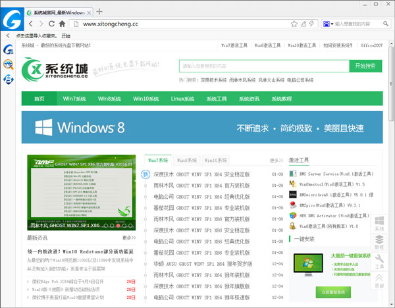Select Linux系统 in green nav bar
Viewport: 395px width, 308px height.
[182, 99]
